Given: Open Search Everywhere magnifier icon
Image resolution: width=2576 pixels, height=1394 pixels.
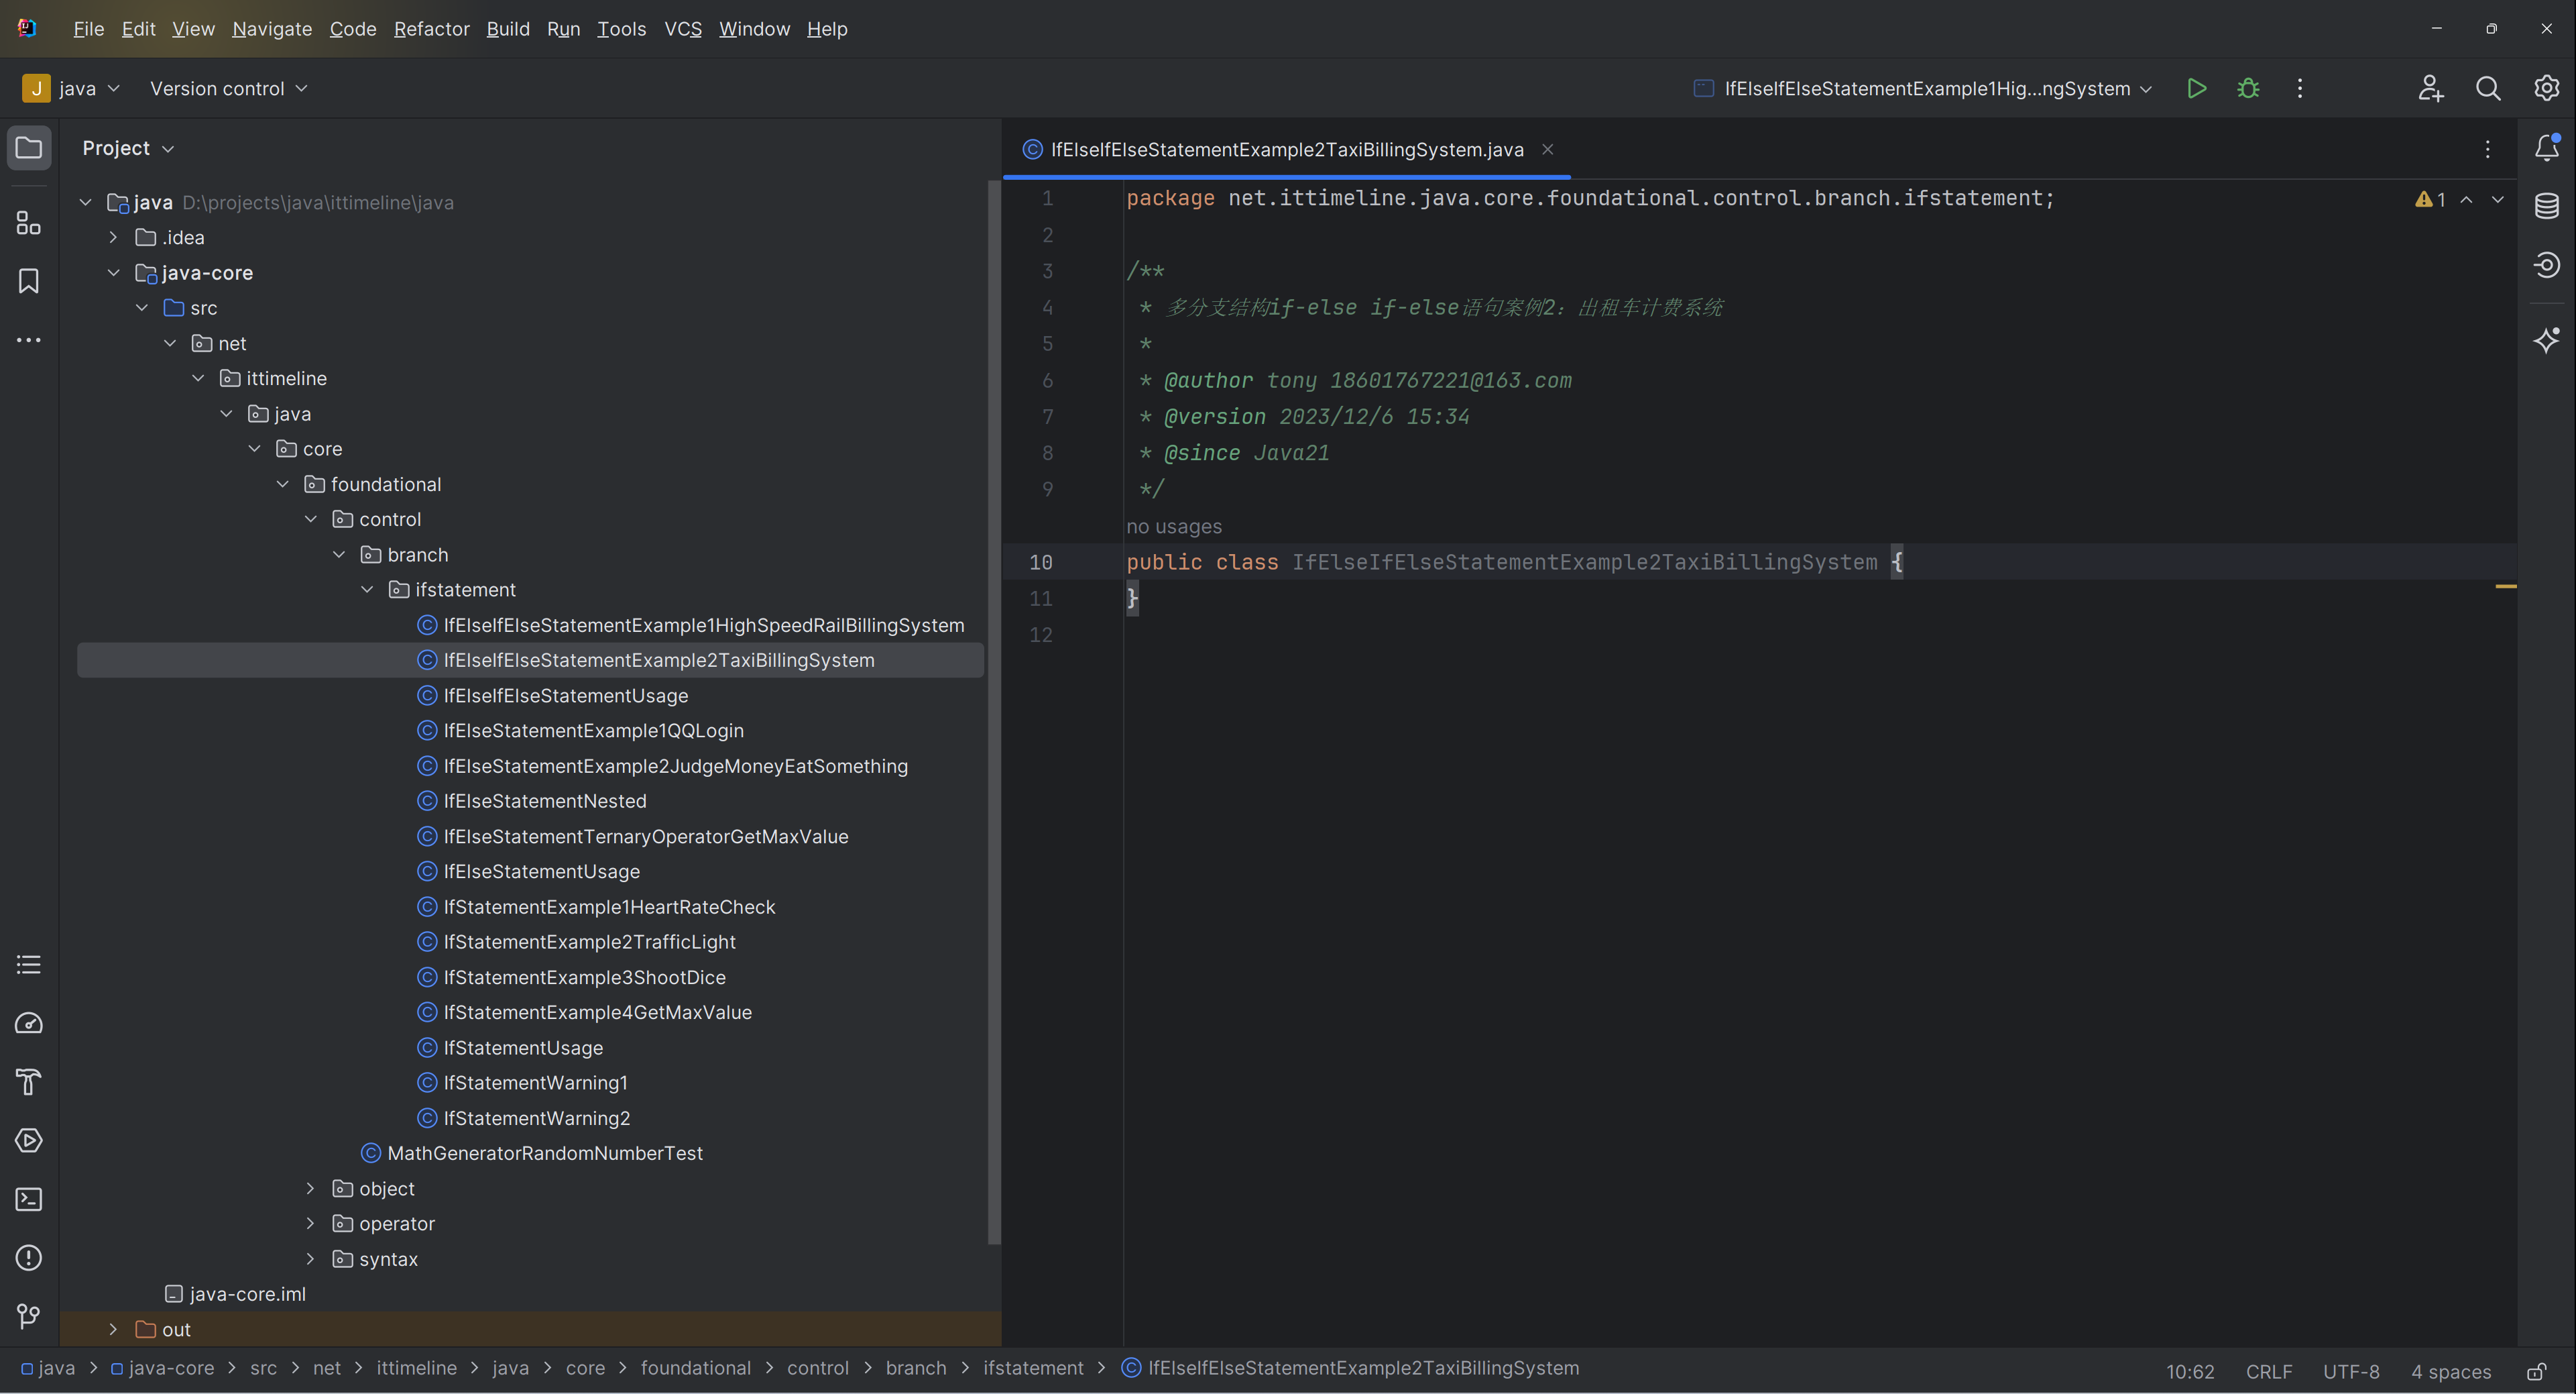Looking at the screenshot, I should point(2488,88).
